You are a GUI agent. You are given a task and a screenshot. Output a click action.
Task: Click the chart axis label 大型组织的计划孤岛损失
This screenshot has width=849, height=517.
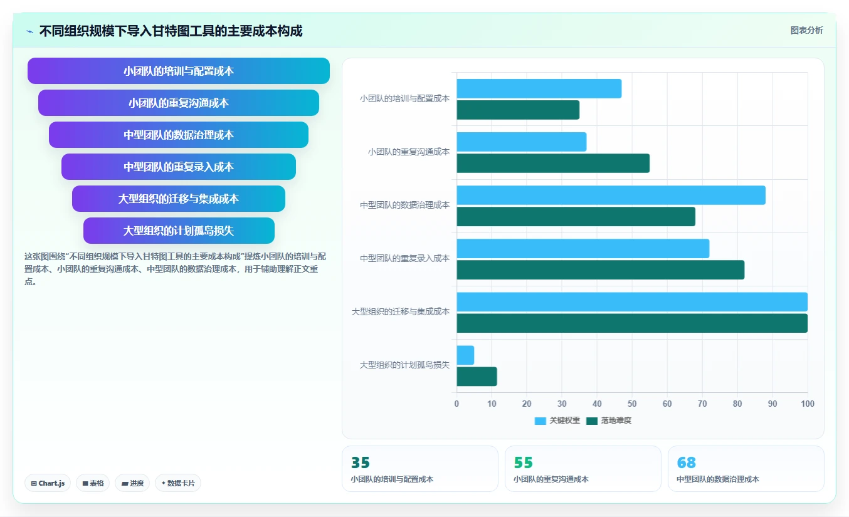(x=404, y=365)
